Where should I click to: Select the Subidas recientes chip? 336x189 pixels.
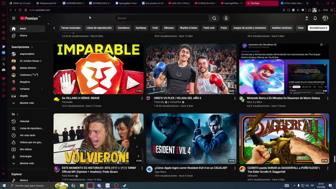click(x=282, y=28)
